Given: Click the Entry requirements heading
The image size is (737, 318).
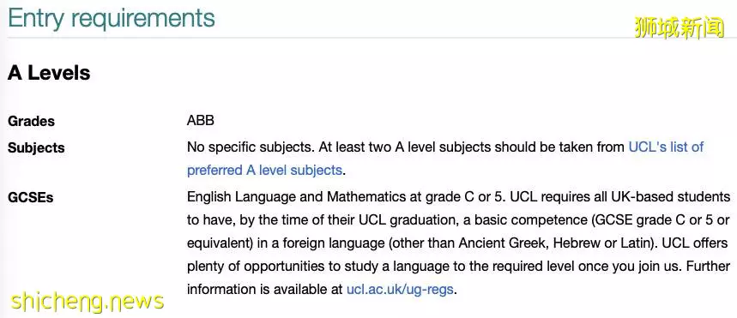Looking at the screenshot, I should [112, 18].
